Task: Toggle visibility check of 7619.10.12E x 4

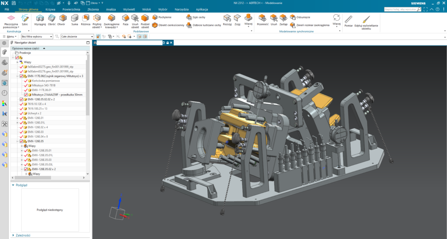Action: tap(21, 104)
